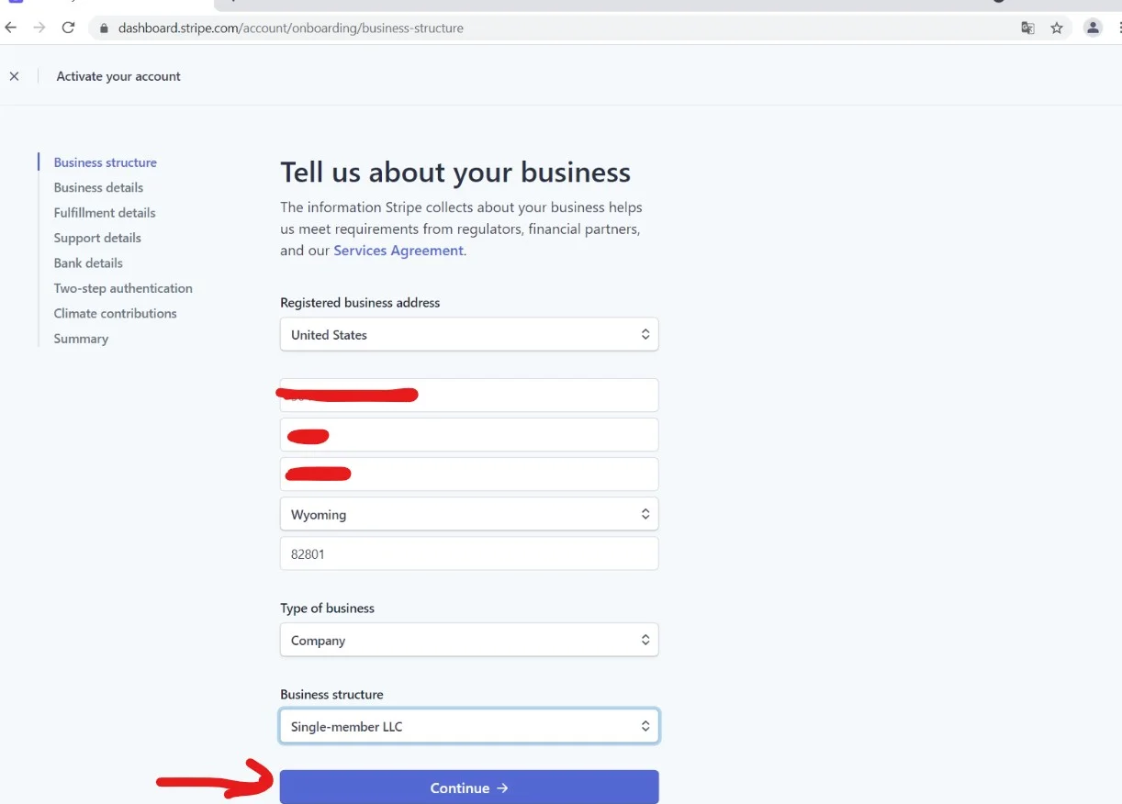Click the Tell us about your business heading
The height and width of the screenshot is (804, 1122).
click(455, 173)
